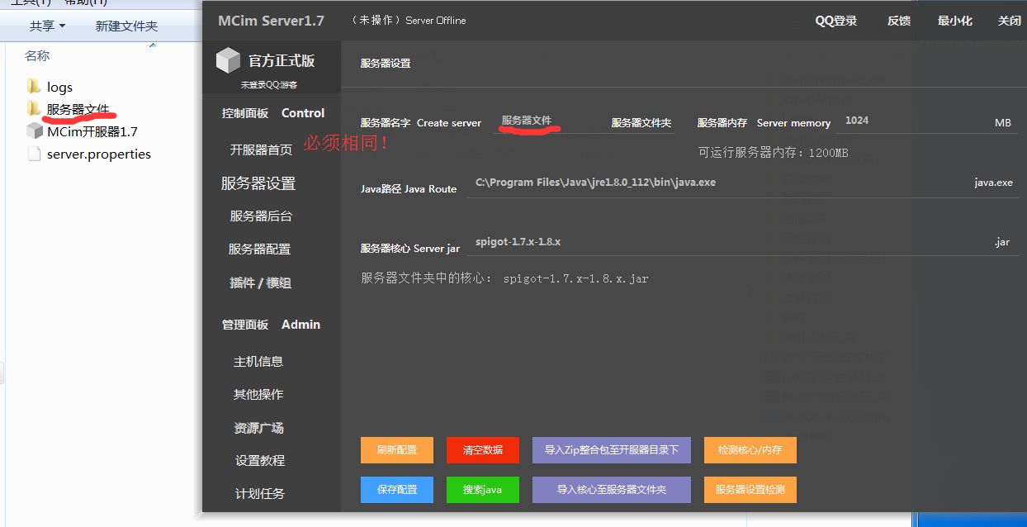Click the 官方正式版 title text
This screenshot has width=1027, height=527.
pos(282,60)
